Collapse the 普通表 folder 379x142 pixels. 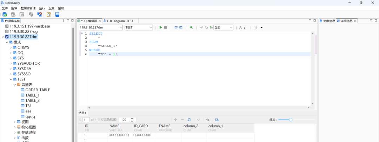(x=15, y=85)
